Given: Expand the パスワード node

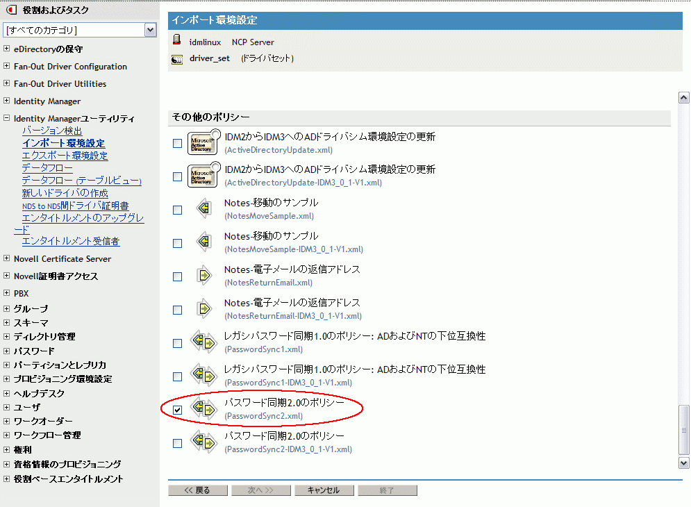Looking at the screenshot, I should pyautogui.click(x=7, y=351).
